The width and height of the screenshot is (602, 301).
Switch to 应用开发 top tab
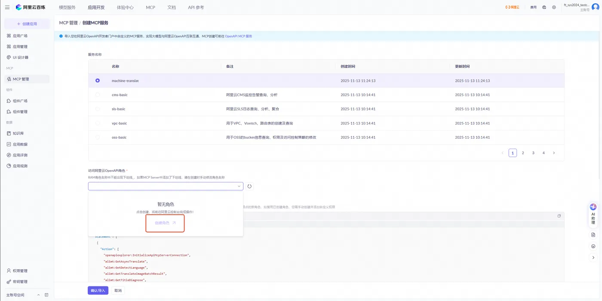click(96, 7)
